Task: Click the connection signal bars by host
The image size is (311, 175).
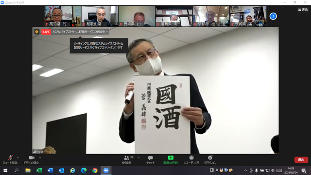Action: point(35,152)
